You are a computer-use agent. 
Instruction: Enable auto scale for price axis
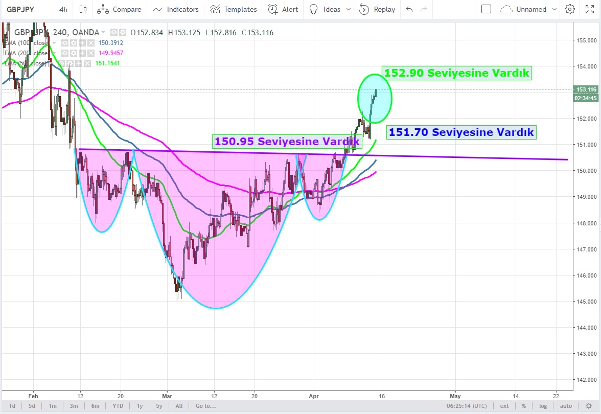coord(565,406)
